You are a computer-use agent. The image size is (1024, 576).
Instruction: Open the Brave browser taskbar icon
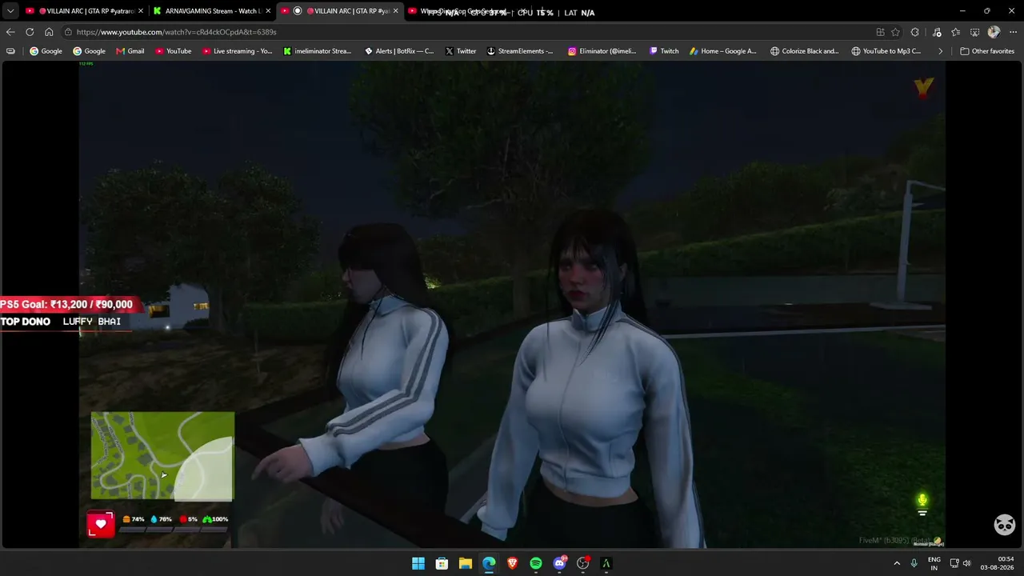[512, 563]
